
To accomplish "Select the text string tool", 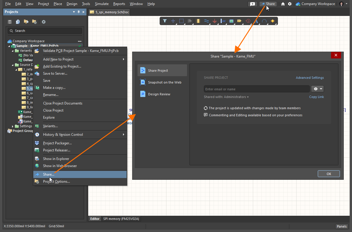I will pos(256,21).
